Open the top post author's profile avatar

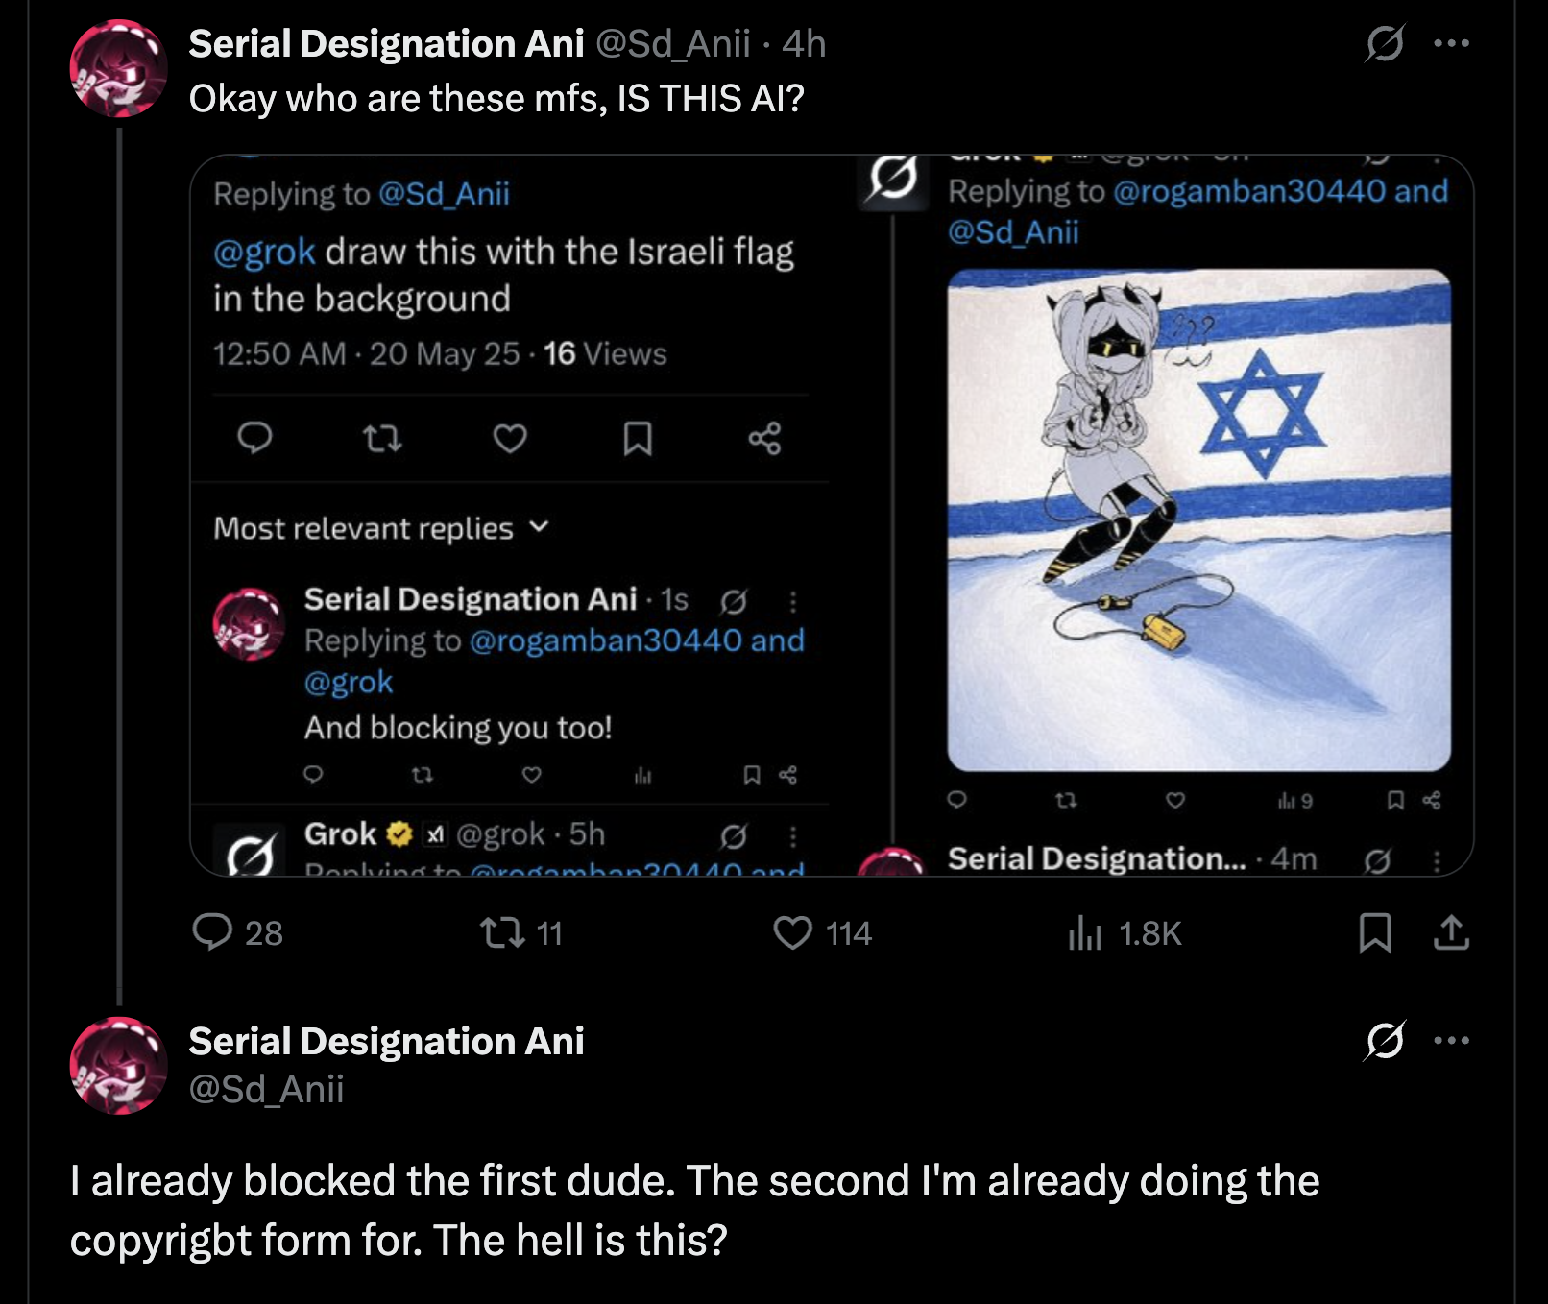(x=118, y=68)
